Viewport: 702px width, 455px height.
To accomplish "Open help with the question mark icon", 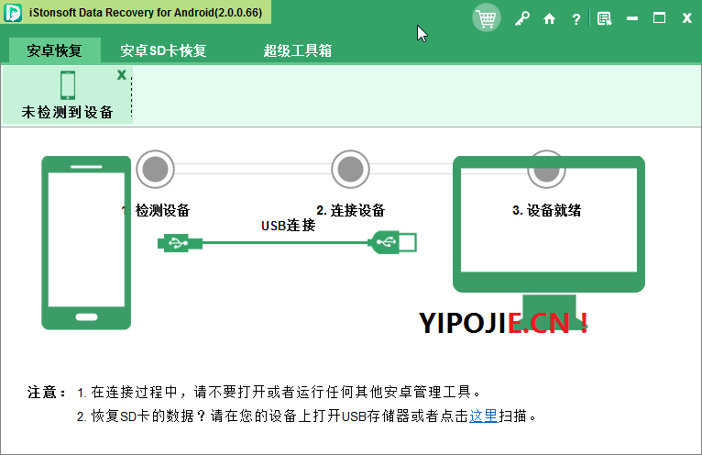I will click(x=576, y=18).
